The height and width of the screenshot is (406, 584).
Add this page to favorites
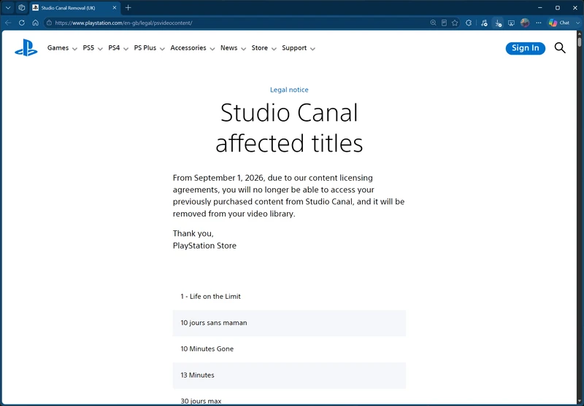[x=455, y=23]
